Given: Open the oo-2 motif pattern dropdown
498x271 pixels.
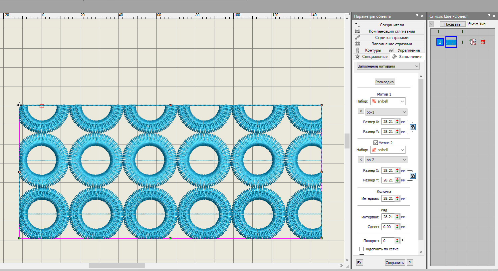Looking at the screenshot, I should (x=386, y=160).
